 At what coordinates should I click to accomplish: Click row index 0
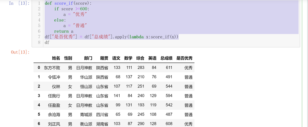pos(39,68)
